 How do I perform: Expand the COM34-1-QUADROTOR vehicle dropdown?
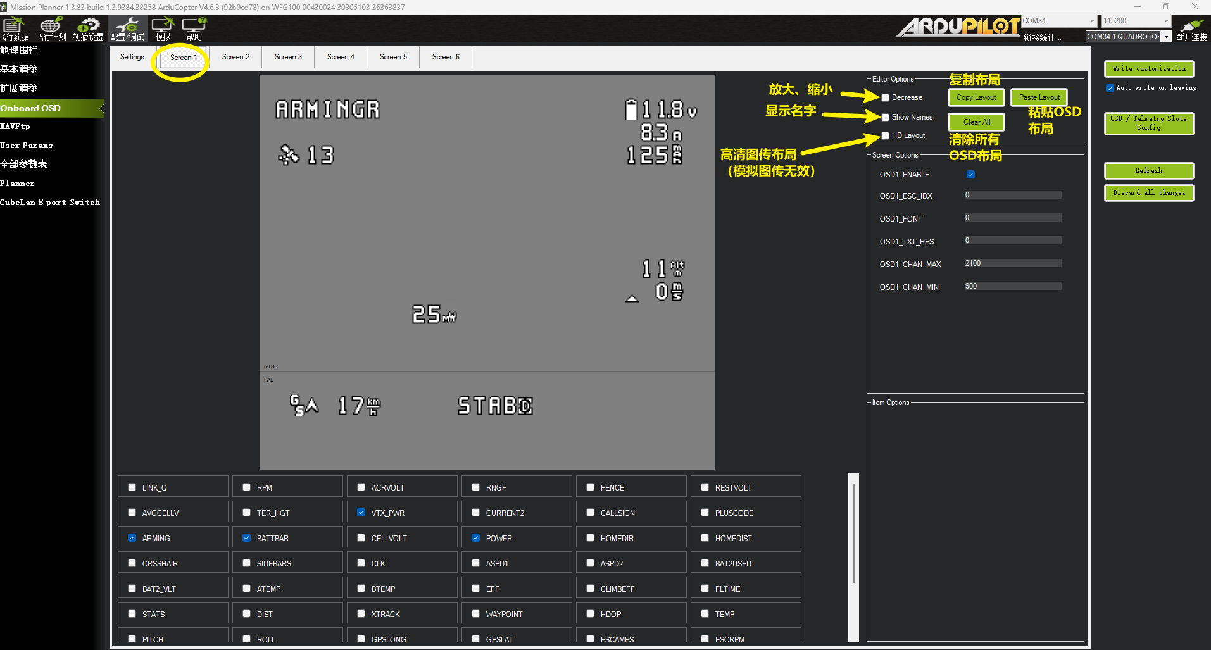coord(1165,37)
